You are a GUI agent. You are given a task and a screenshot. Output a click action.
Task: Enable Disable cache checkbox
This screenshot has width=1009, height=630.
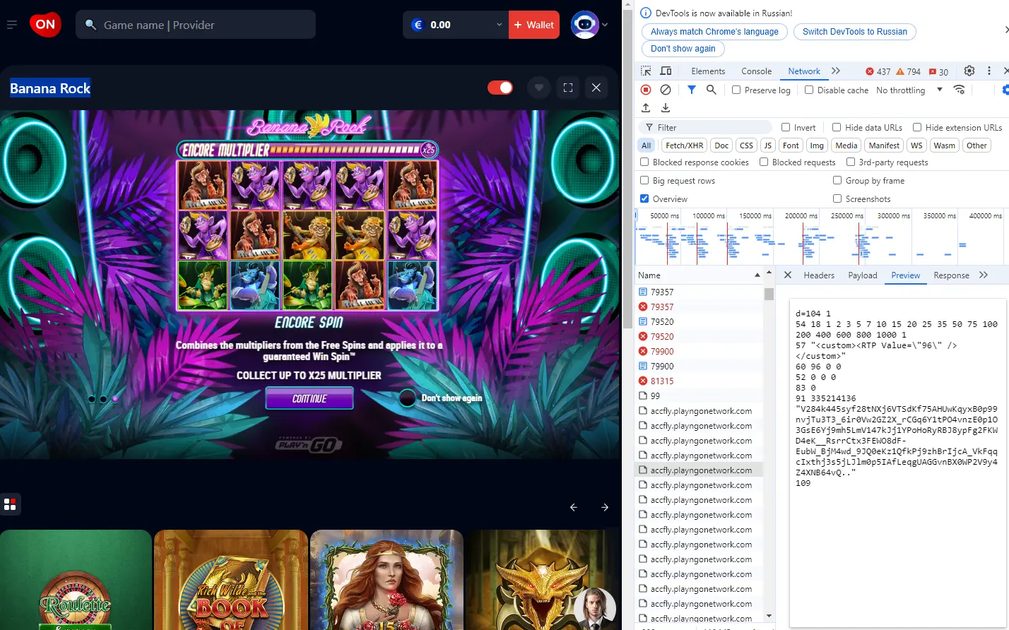(x=809, y=90)
